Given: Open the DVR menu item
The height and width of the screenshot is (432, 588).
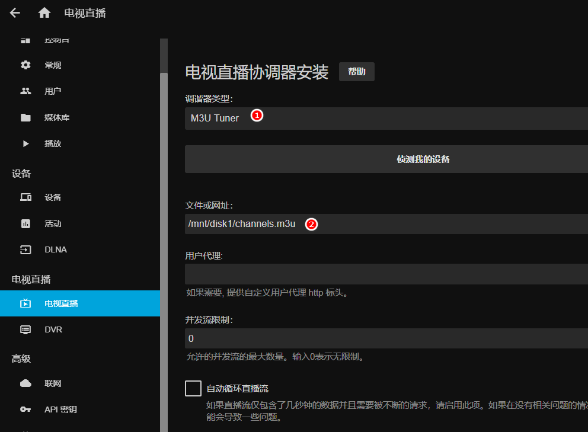Looking at the screenshot, I should [x=53, y=329].
